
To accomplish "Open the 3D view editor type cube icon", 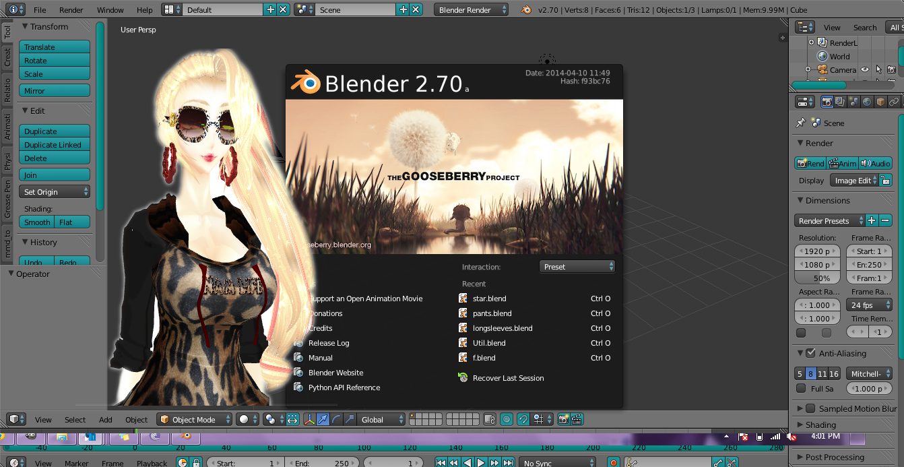I will tap(16, 419).
